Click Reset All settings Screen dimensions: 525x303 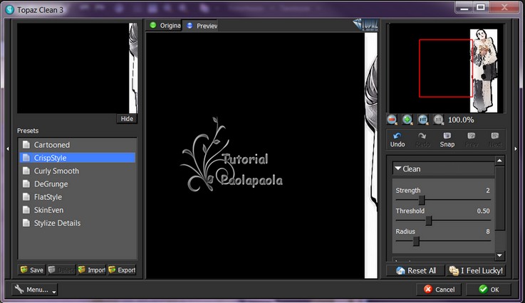(x=415, y=270)
